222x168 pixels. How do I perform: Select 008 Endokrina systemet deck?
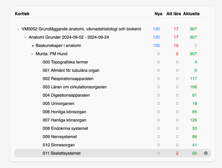tap(65, 128)
